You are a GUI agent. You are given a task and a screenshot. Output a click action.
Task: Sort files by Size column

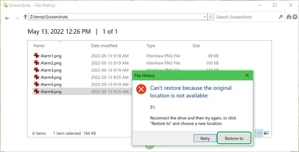click(x=196, y=46)
